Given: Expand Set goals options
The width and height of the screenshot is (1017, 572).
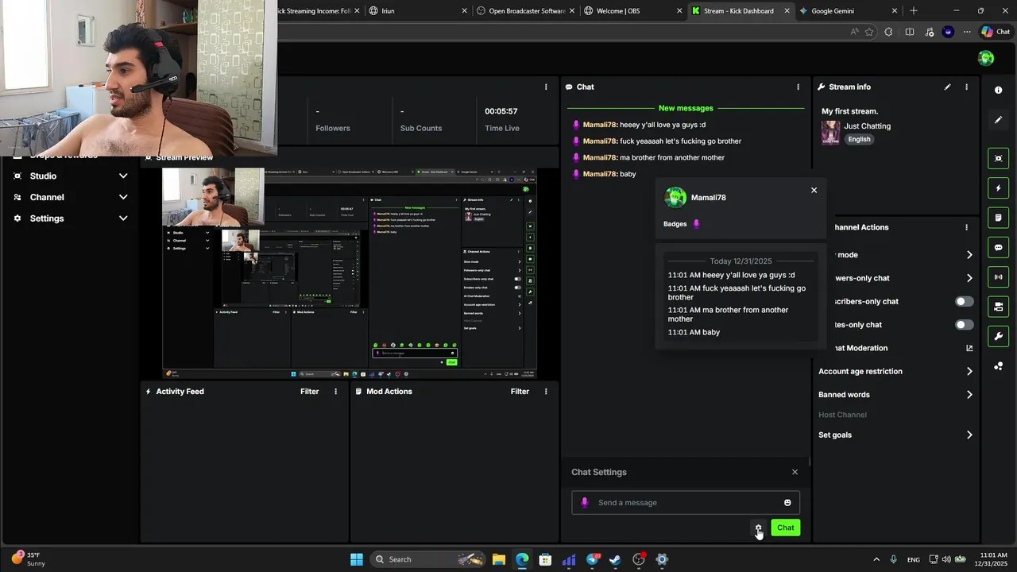Looking at the screenshot, I should (x=969, y=435).
